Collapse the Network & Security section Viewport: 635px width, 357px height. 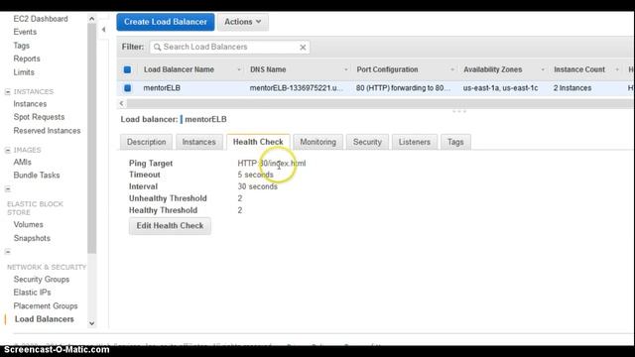click(8, 252)
